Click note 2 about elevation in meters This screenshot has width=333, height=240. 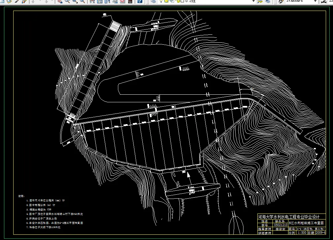(41, 205)
